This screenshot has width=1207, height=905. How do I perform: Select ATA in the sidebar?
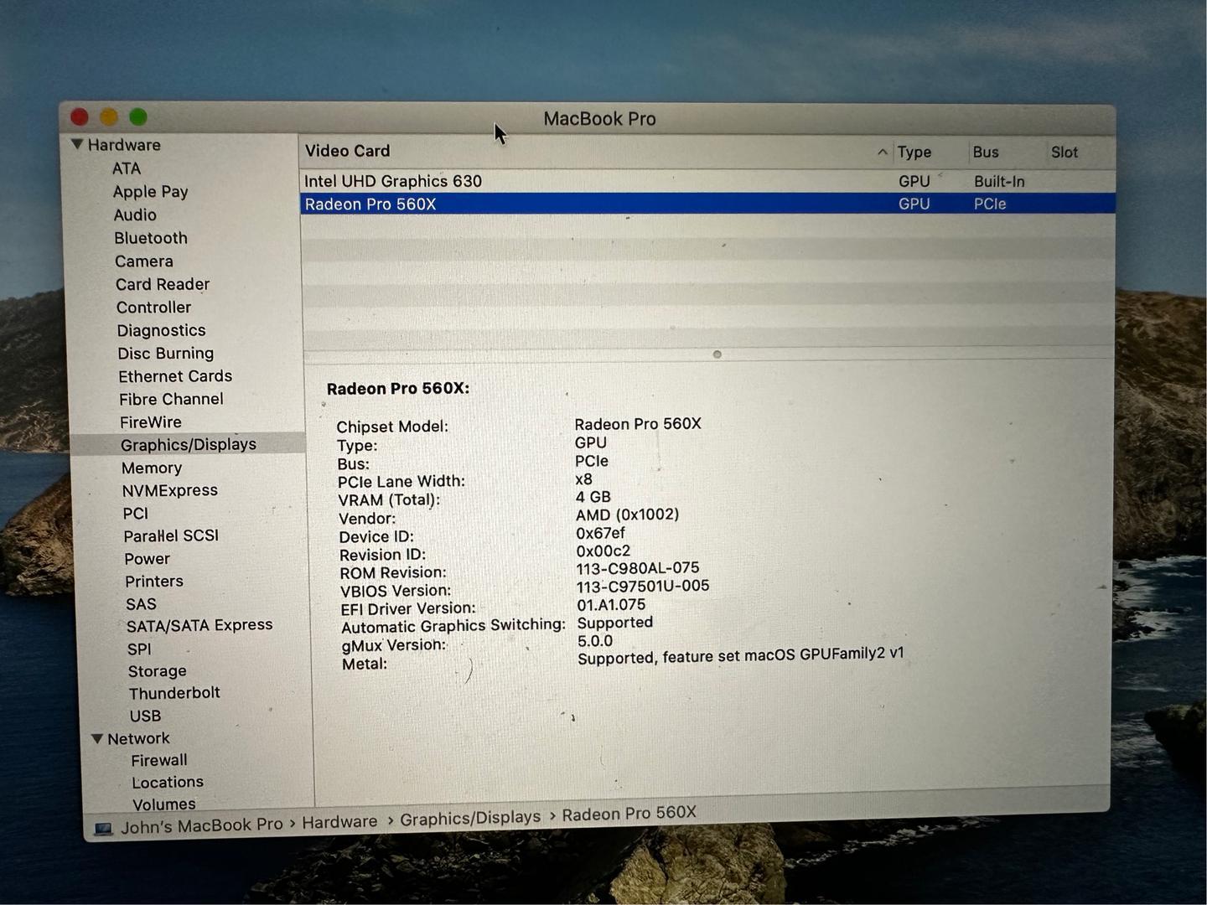(127, 168)
